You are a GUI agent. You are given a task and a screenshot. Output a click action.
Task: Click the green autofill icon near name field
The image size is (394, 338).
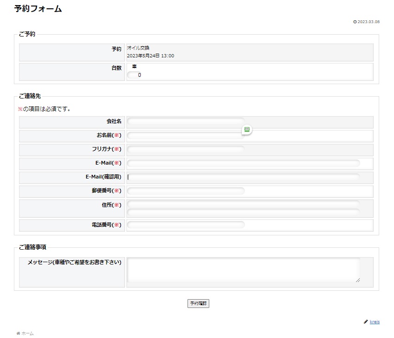click(x=247, y=130)
